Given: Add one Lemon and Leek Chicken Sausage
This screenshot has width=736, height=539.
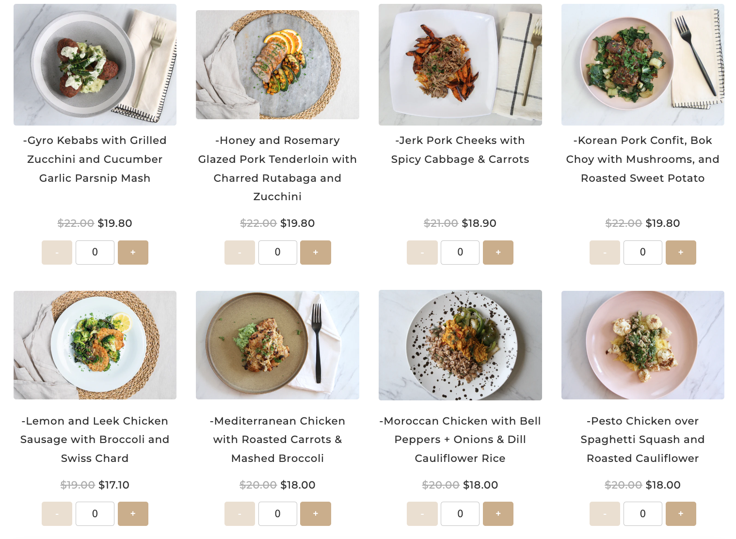Looking at the screenshot, I should (133, 514).
